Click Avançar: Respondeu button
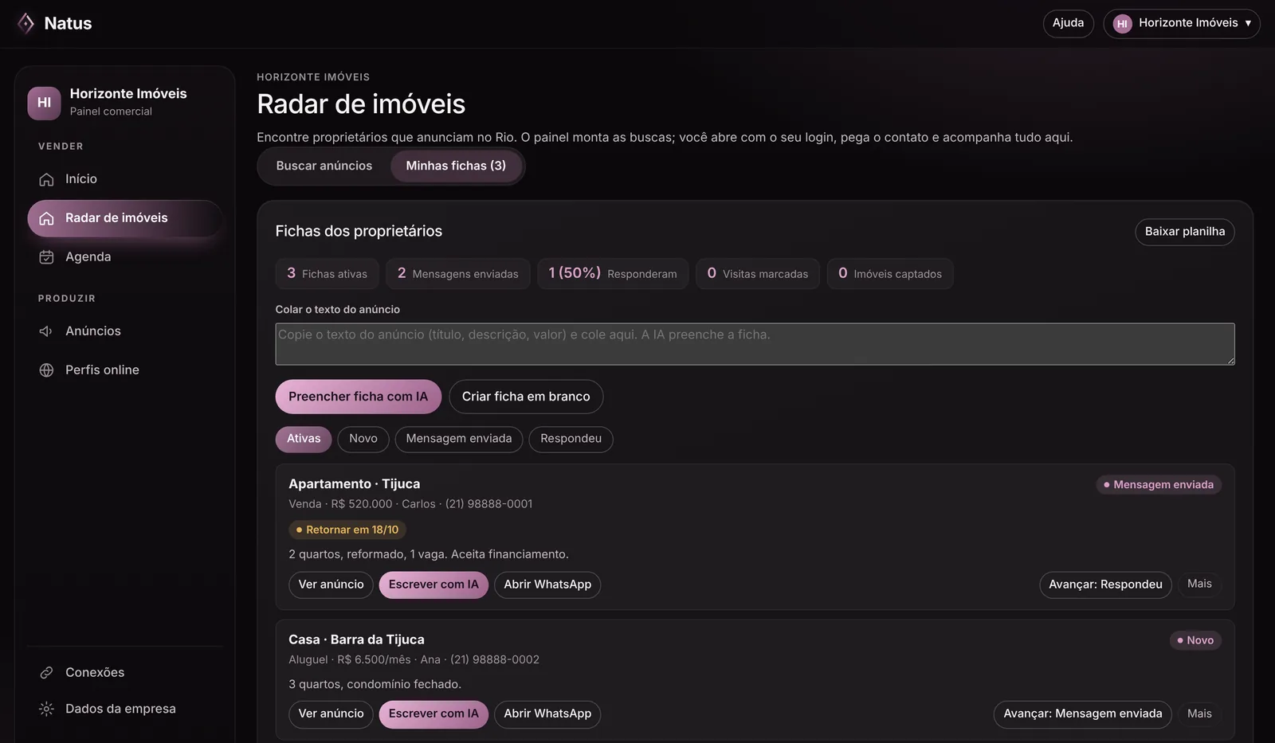1275x743 pixels. pyautogui.click(x=1105, y=585)
